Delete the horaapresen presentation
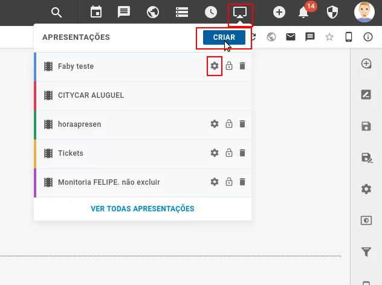 pyautogui.click(x=242, y=124)
